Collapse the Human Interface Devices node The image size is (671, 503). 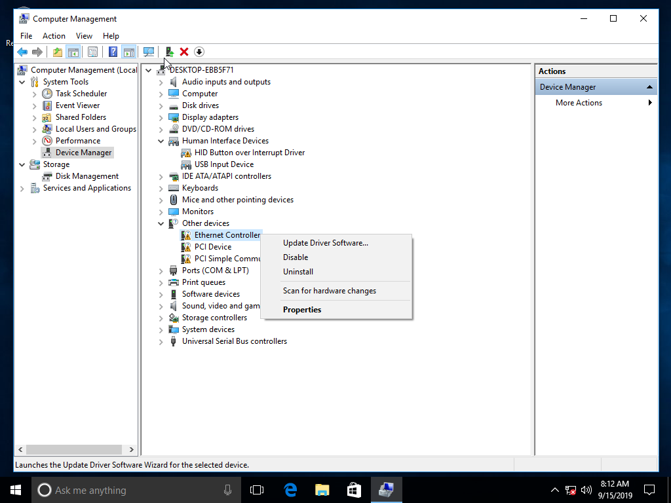pos(161,141)
